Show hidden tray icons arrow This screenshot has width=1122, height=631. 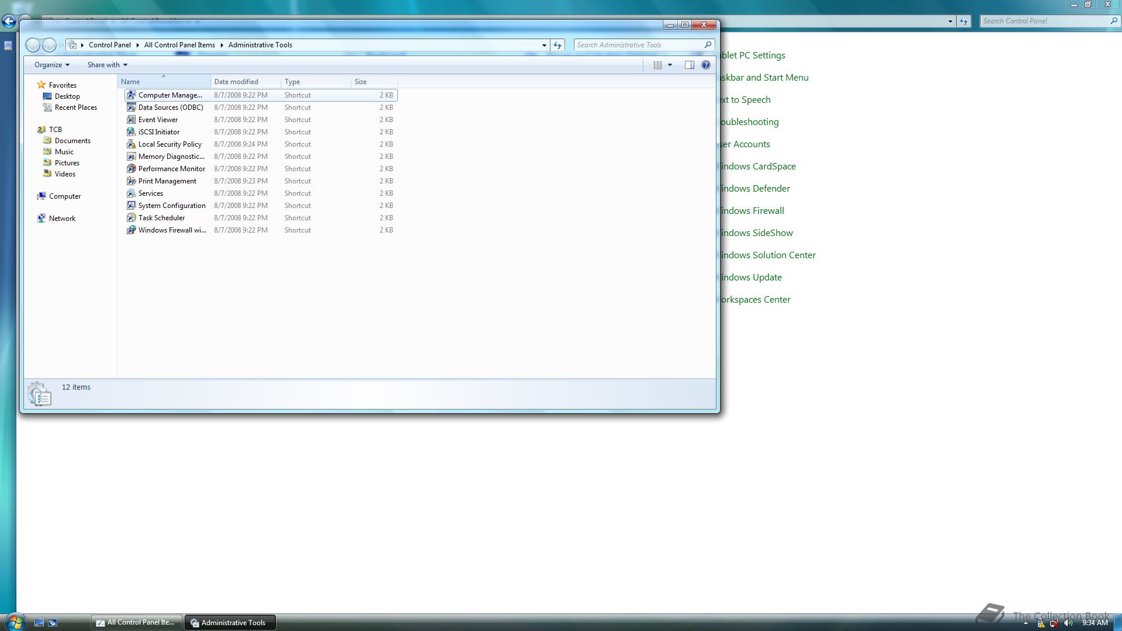coord(1026,623)
